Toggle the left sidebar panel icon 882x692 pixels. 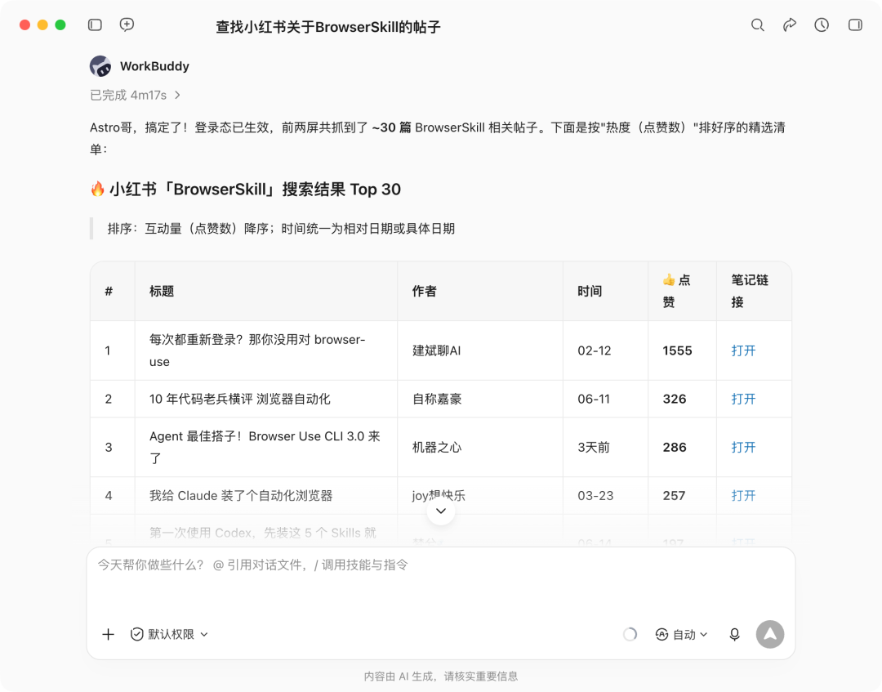click(x=95, y=25)
